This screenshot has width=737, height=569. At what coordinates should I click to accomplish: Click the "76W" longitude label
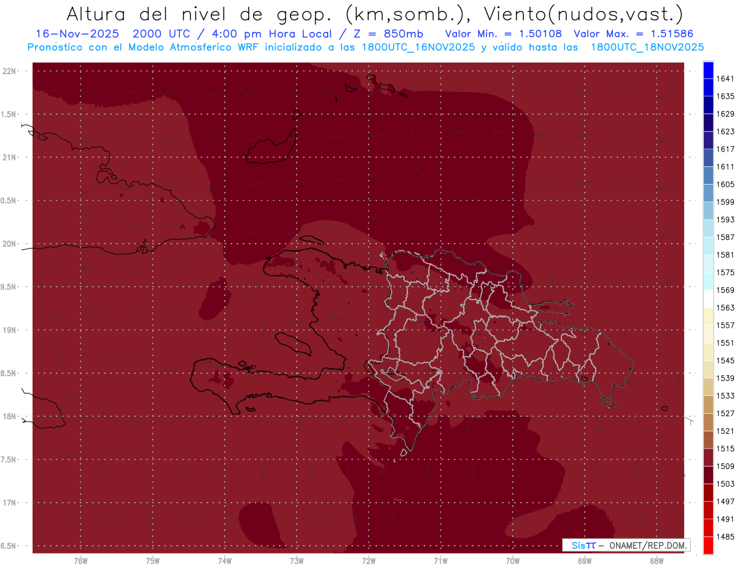(80, 560)
